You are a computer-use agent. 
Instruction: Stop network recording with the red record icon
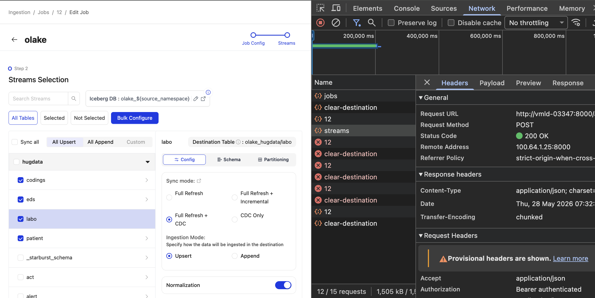pos(320,23)
